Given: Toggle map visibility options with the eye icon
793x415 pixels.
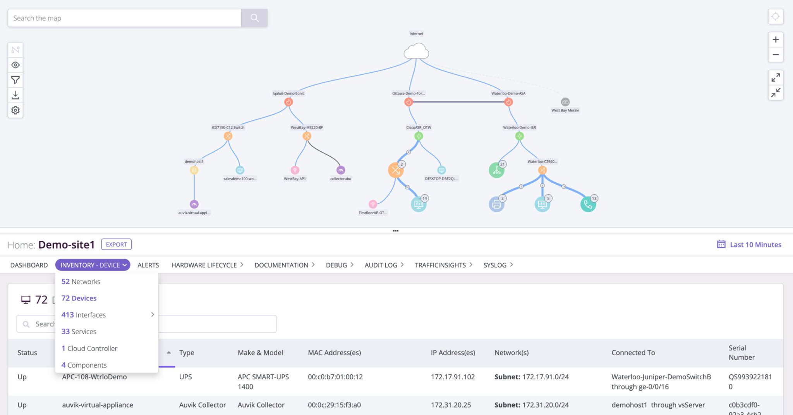Looking at the screenshot, I should pyautogui.click(x=15, y=65).
